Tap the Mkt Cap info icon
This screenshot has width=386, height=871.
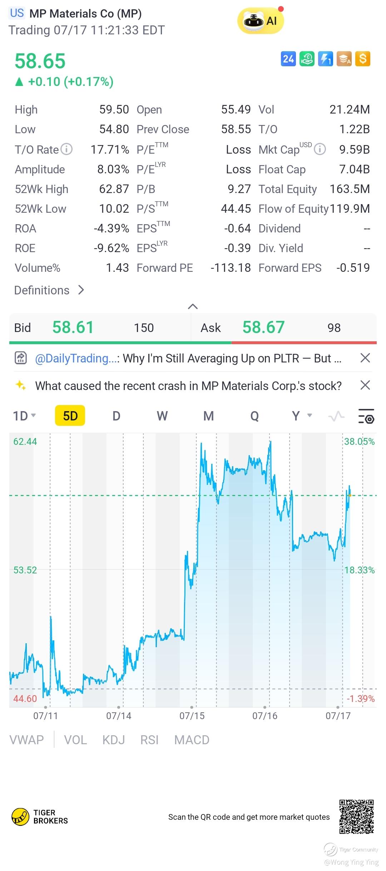click(320, 149)
